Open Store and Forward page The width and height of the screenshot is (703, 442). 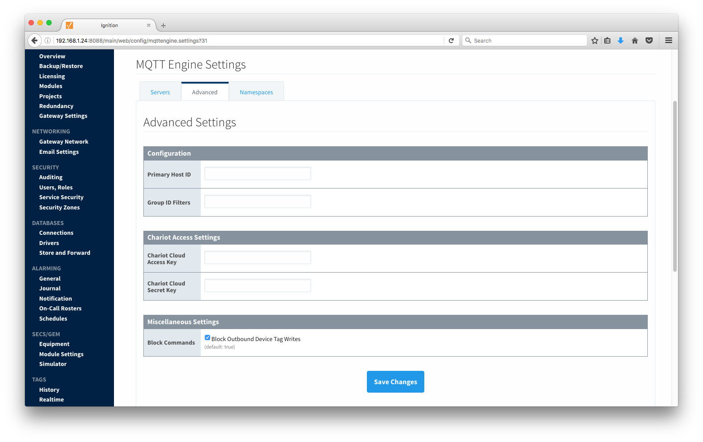(x=65, y=253)
